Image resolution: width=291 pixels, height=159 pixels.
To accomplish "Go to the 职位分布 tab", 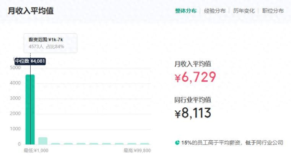I will 273,11.
